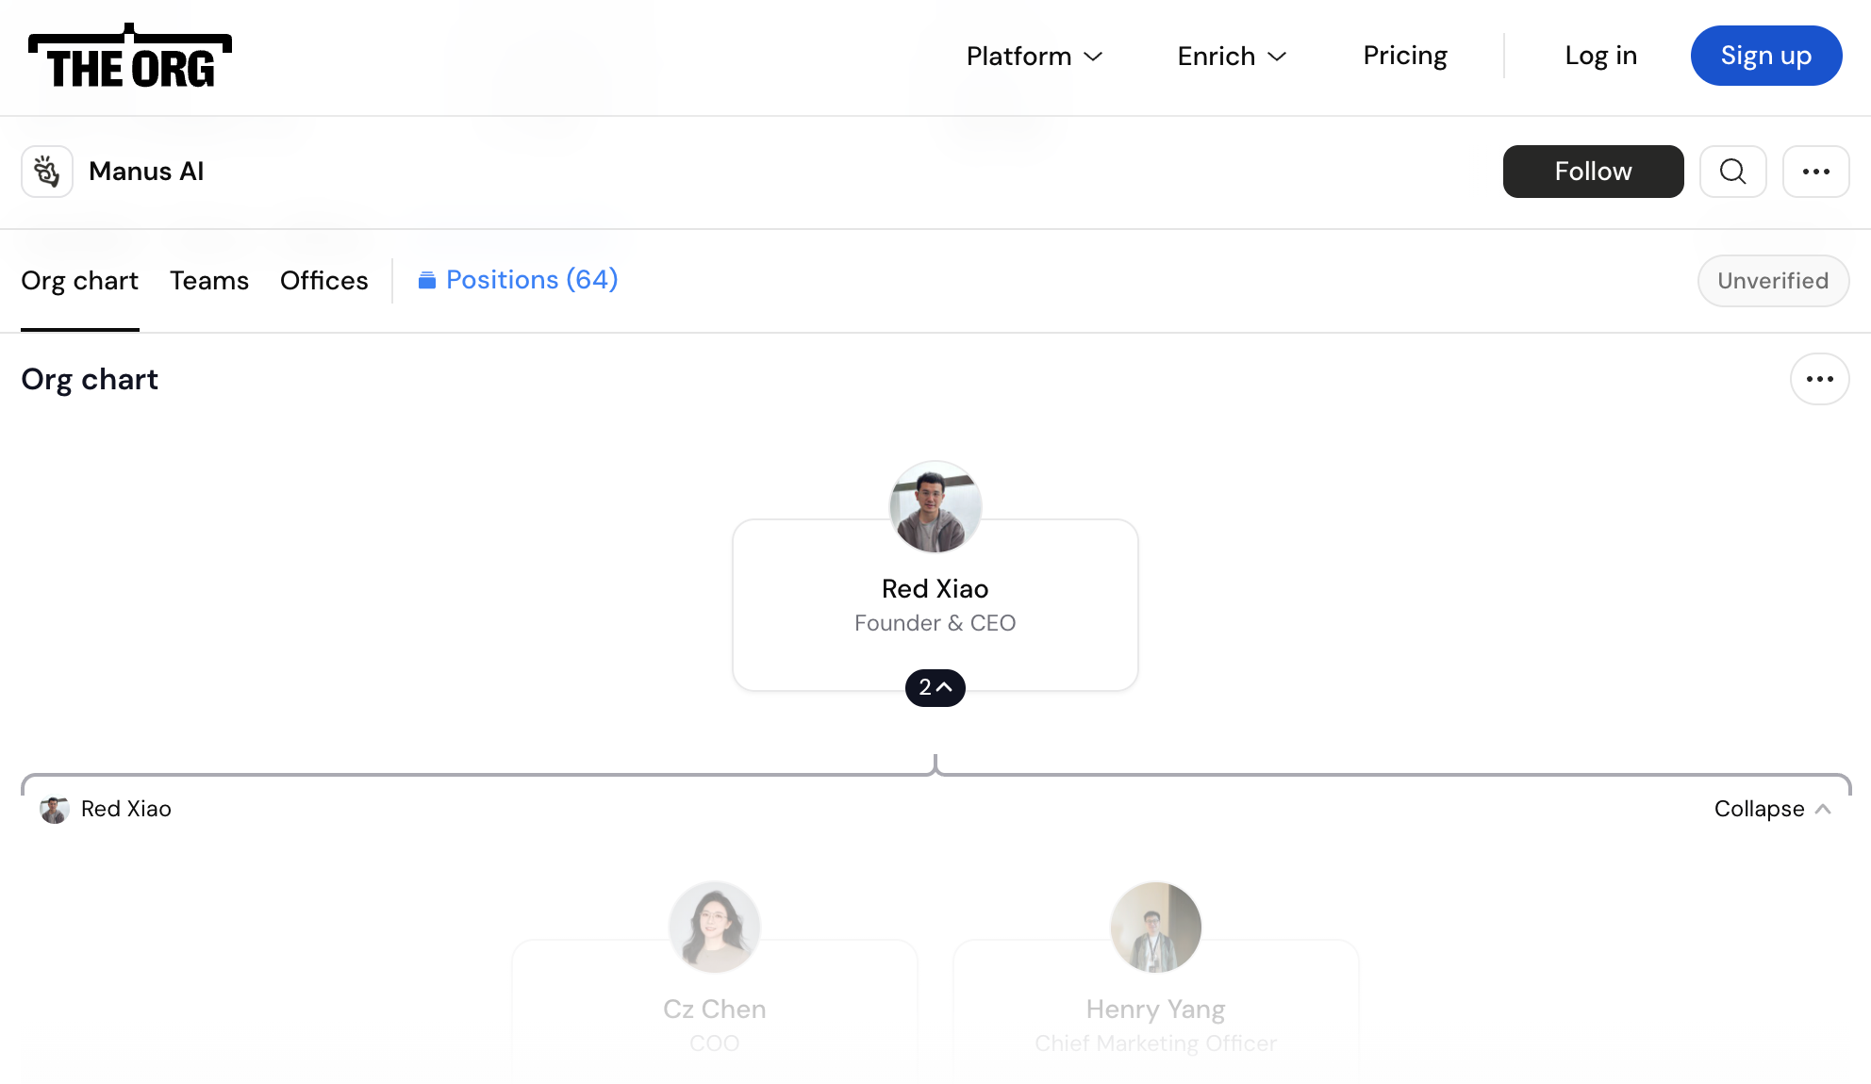Open company more options ellipsis button
Screen dimensions: 1871x1084
tap(1815, 172)
